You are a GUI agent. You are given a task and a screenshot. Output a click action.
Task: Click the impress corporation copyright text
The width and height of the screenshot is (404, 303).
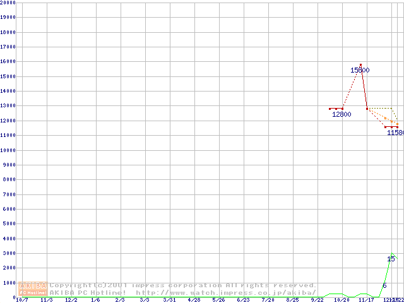(x=183, y=285)
